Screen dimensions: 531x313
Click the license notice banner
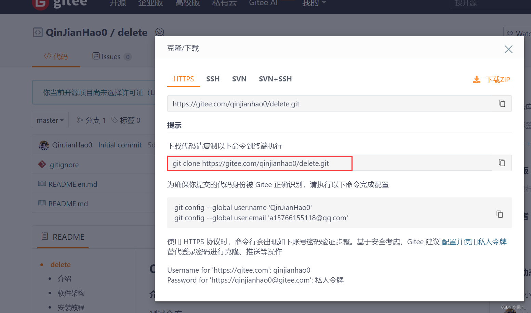[x=94, y=92]
